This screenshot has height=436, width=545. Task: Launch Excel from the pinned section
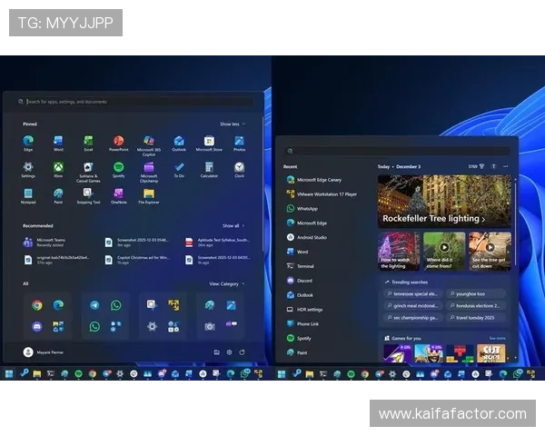click(x=88, y=143)
